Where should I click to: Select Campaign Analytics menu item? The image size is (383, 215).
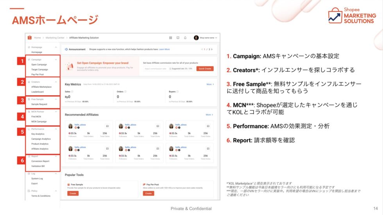click(41, 139)
